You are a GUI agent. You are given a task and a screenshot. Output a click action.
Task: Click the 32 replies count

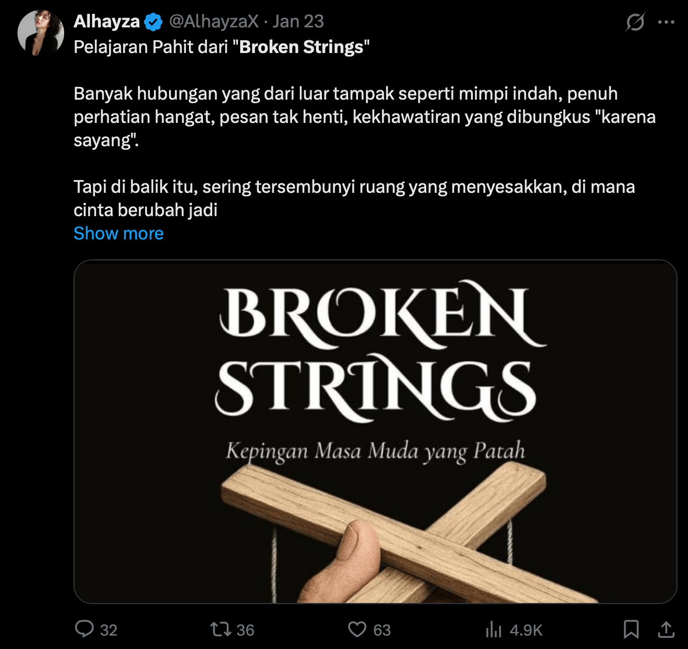[x=109, y=630]
